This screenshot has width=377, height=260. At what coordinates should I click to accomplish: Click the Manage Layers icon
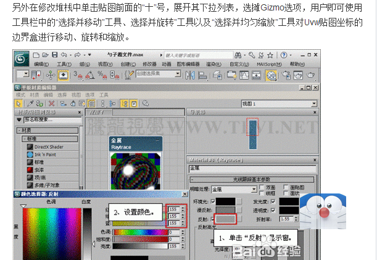(217, 75)
